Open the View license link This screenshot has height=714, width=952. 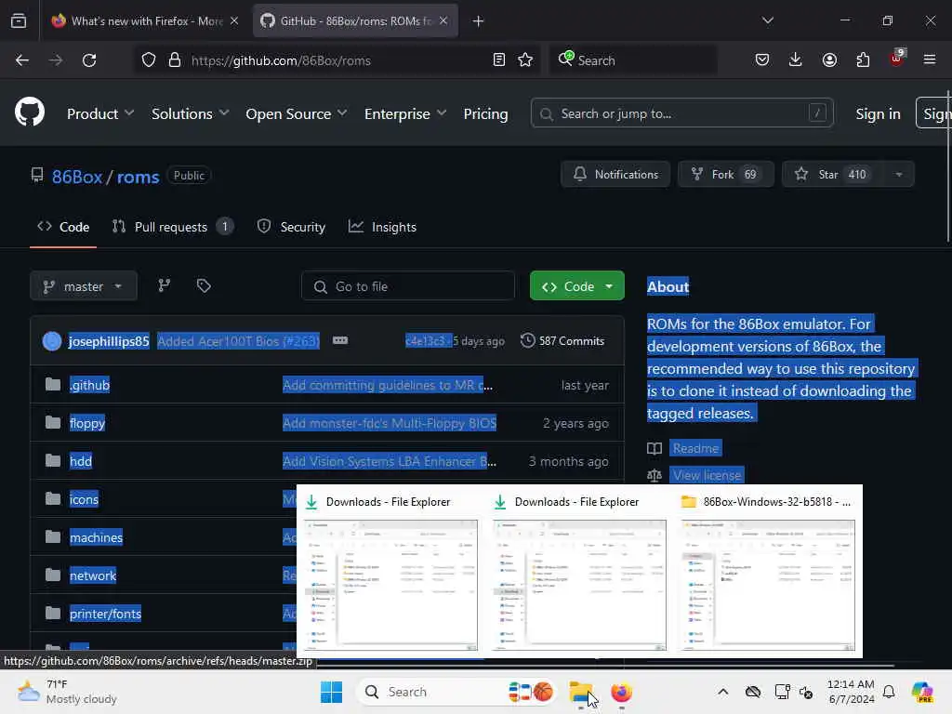click(x=707, y=475)
